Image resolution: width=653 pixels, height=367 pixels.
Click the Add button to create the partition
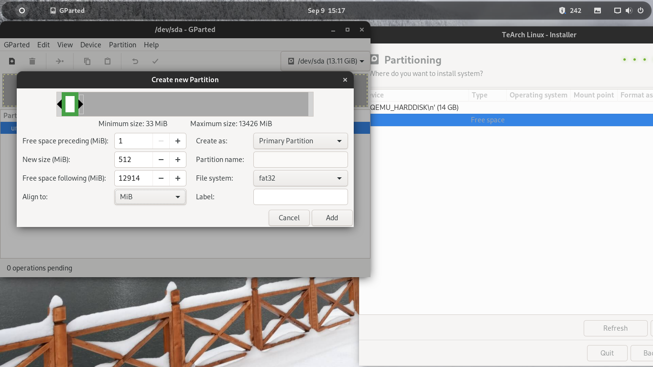332,218
